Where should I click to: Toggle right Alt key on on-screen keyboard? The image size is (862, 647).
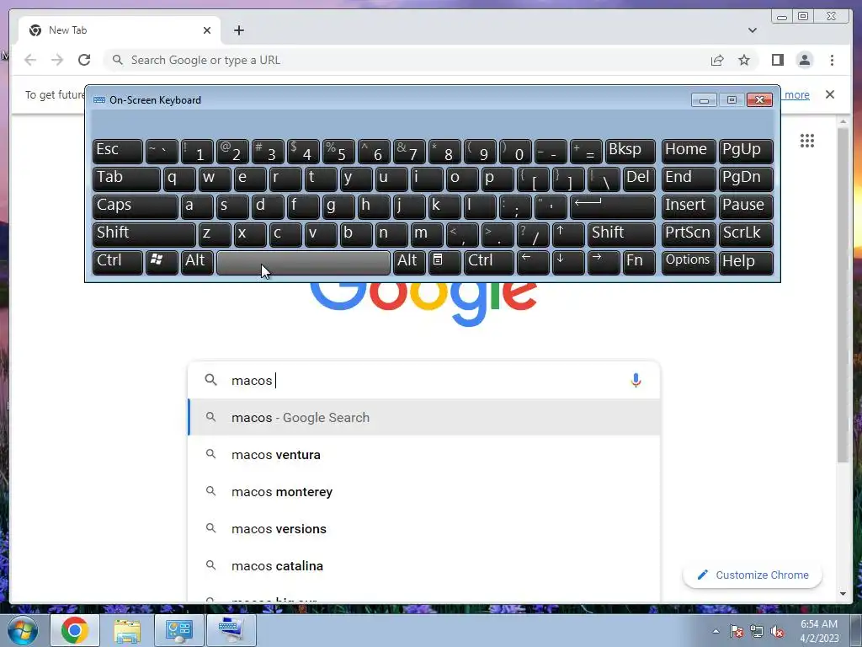pyautogui.click(x=409, y=262)
